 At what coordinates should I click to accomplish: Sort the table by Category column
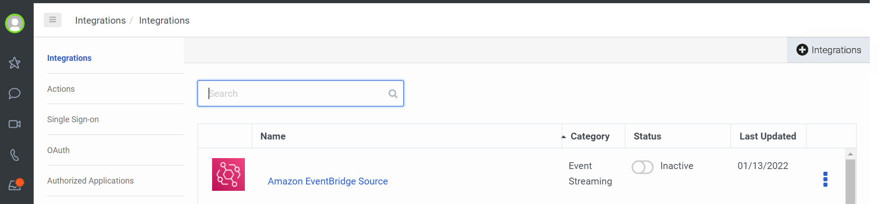pos(590,136)
